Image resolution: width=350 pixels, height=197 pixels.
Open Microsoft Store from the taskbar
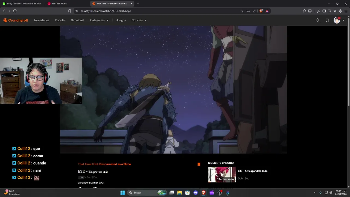188,193
